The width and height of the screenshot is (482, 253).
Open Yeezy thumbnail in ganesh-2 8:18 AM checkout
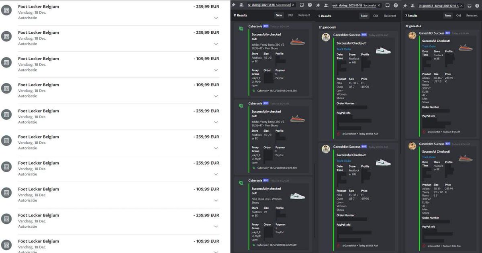(466, 47)
